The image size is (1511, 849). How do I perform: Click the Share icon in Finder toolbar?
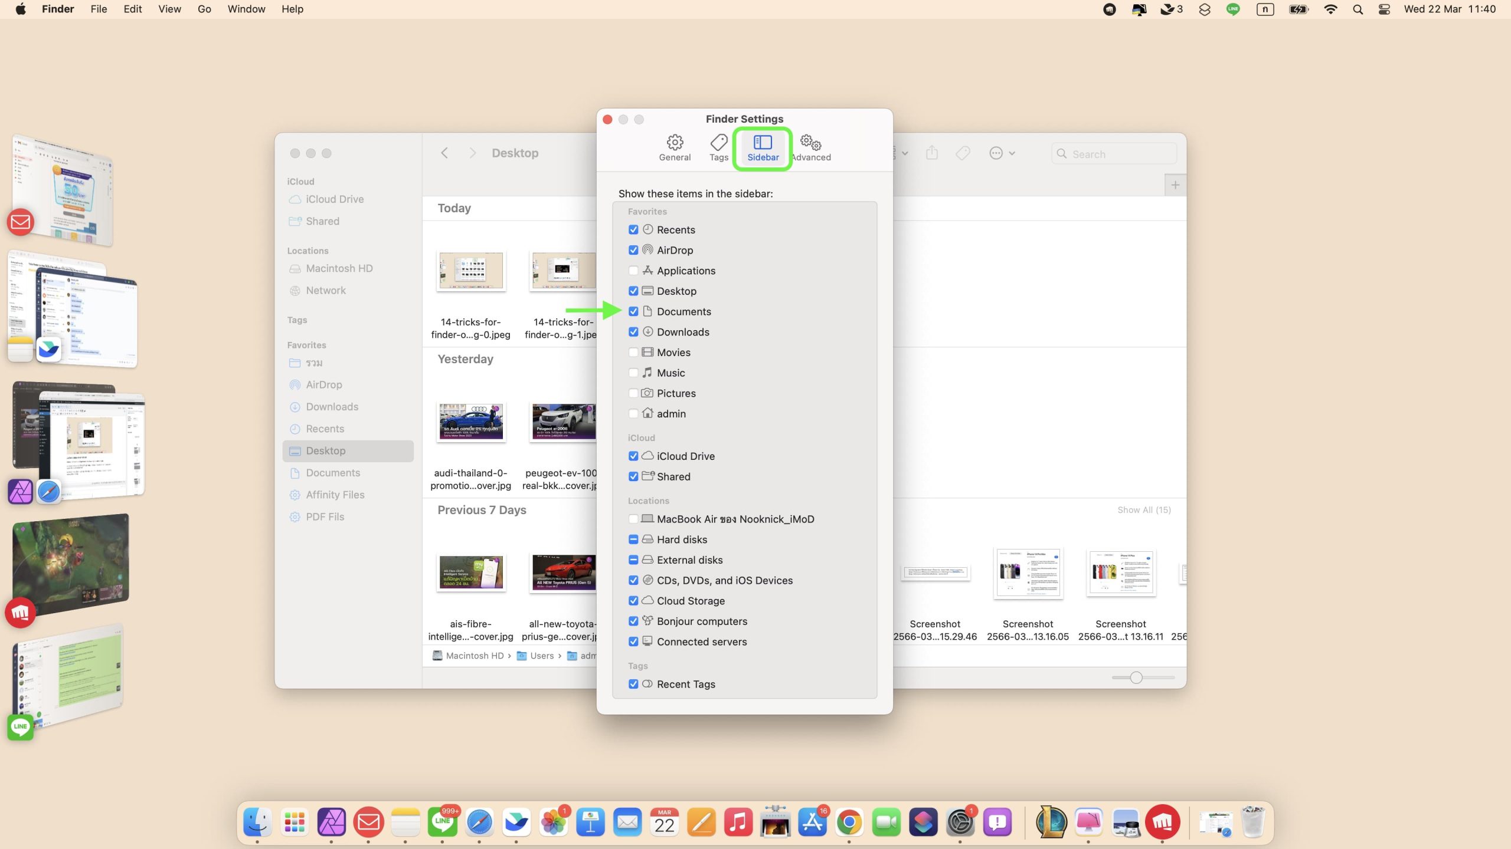click(932, 153)
